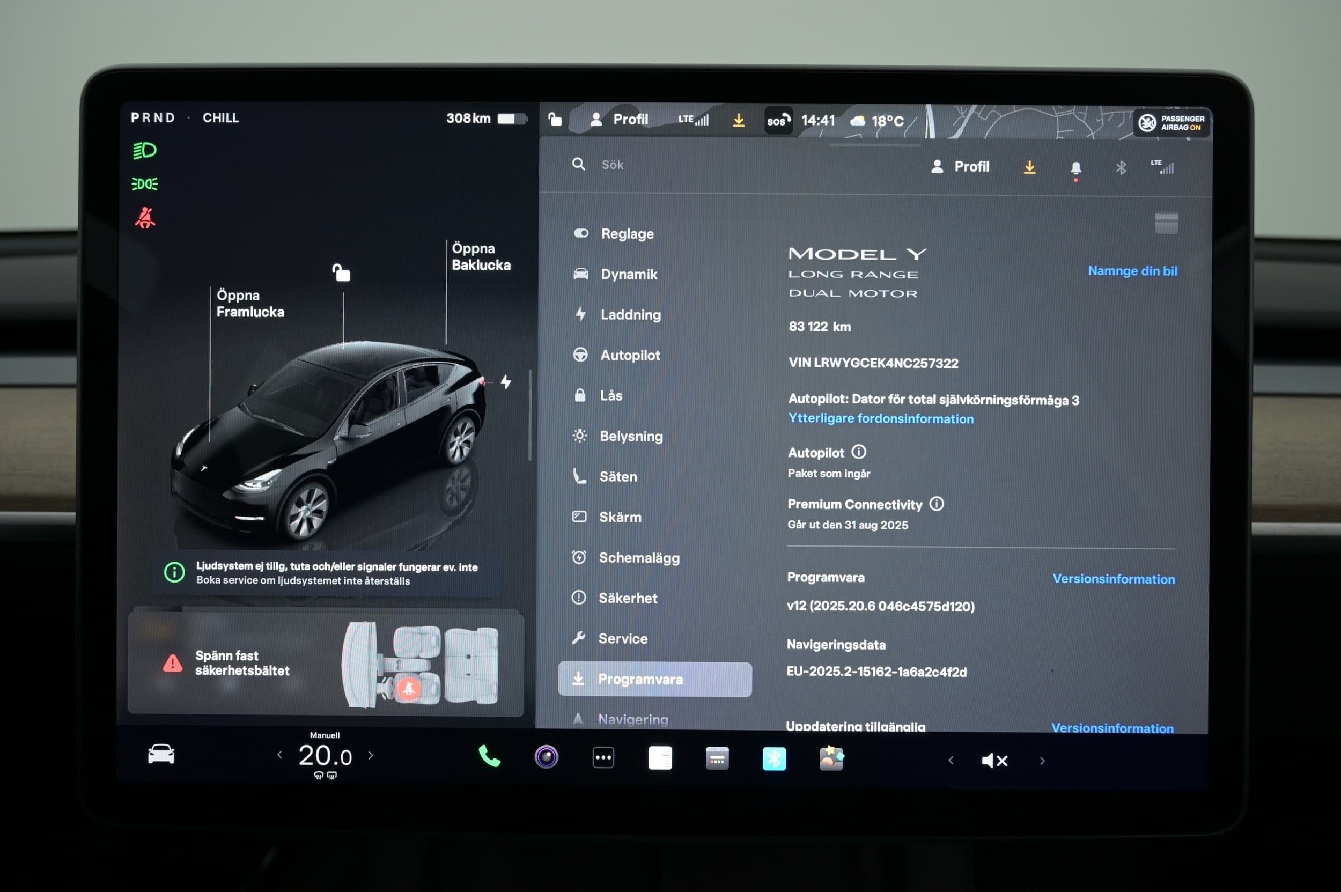Viewport: 1341px width, 892px height.
Task: Tap the Passenger Airbag ON indicator
Action: click(1171, 123)
